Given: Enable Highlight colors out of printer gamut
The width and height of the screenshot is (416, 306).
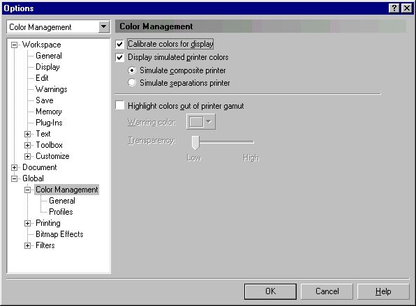Looking at the screenshot, I should [x=119, y=105].
